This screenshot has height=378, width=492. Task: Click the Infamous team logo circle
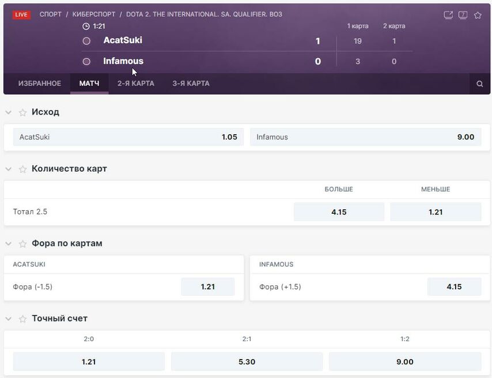click(86, 61)
